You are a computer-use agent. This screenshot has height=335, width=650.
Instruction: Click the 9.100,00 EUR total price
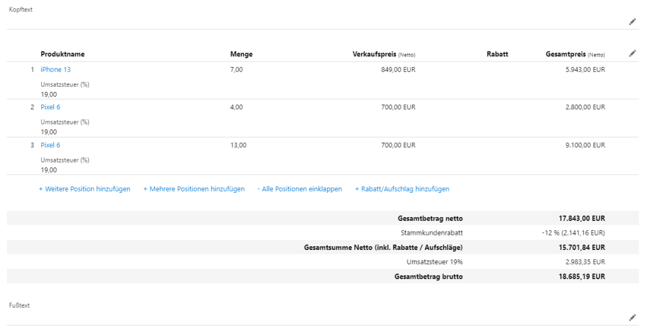pyautogui.click(x=585, y=145)
